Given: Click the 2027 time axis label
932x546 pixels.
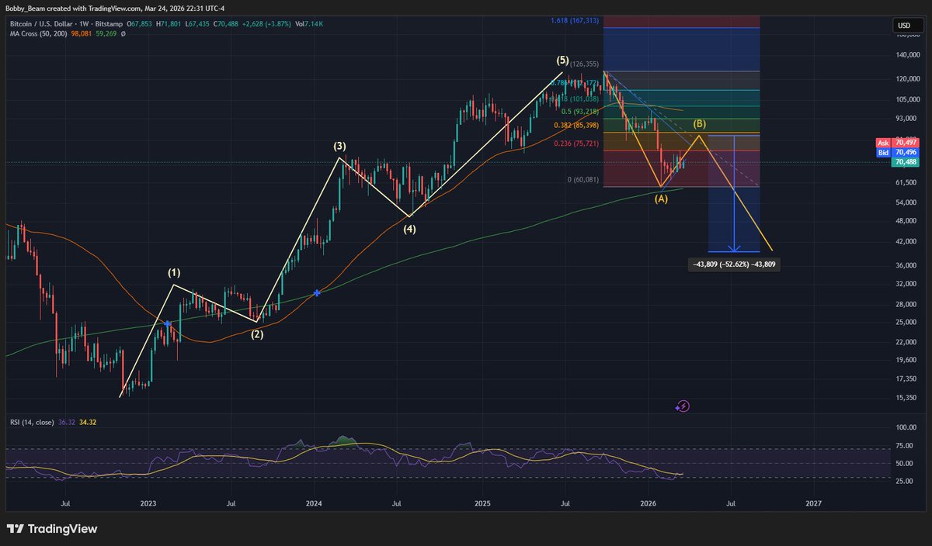Looking at the screenshot, I should [x=813, y=503].
